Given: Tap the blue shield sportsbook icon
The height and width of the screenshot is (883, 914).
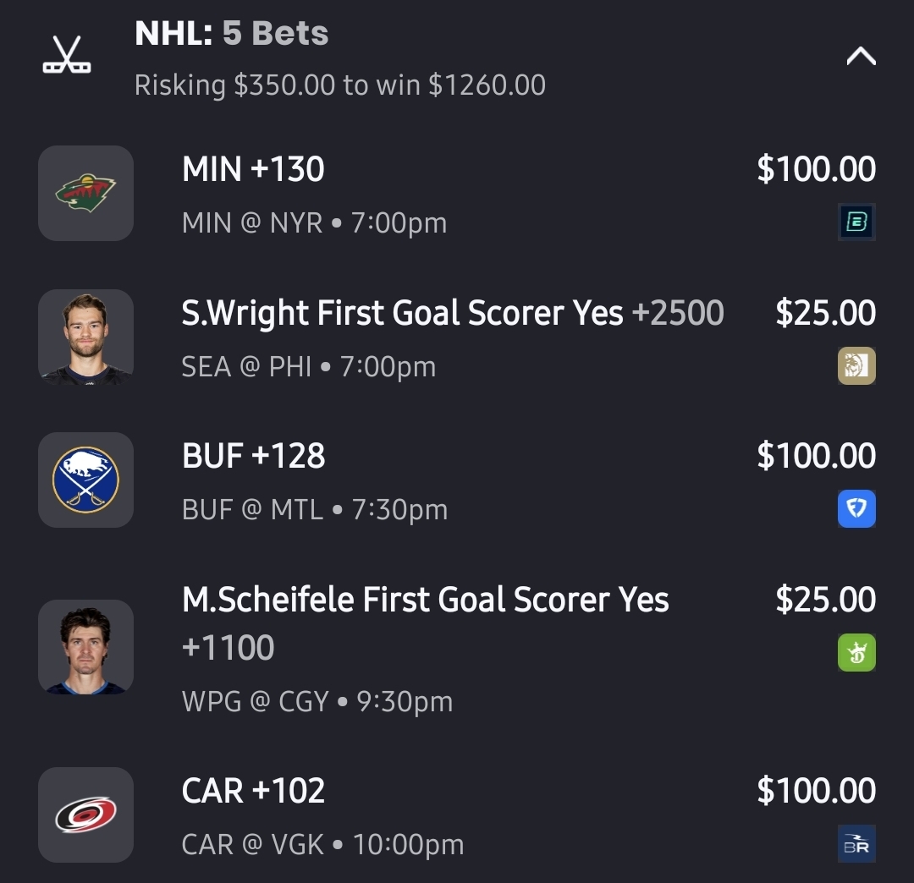Looking at the screenshot, I should [x=856, y=509].
